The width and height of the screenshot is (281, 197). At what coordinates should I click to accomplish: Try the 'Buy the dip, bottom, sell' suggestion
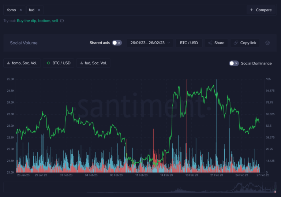[37, 21]
